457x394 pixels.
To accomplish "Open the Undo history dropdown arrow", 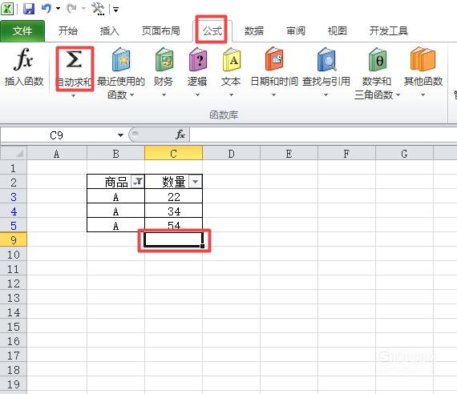I will coord(58,9).
